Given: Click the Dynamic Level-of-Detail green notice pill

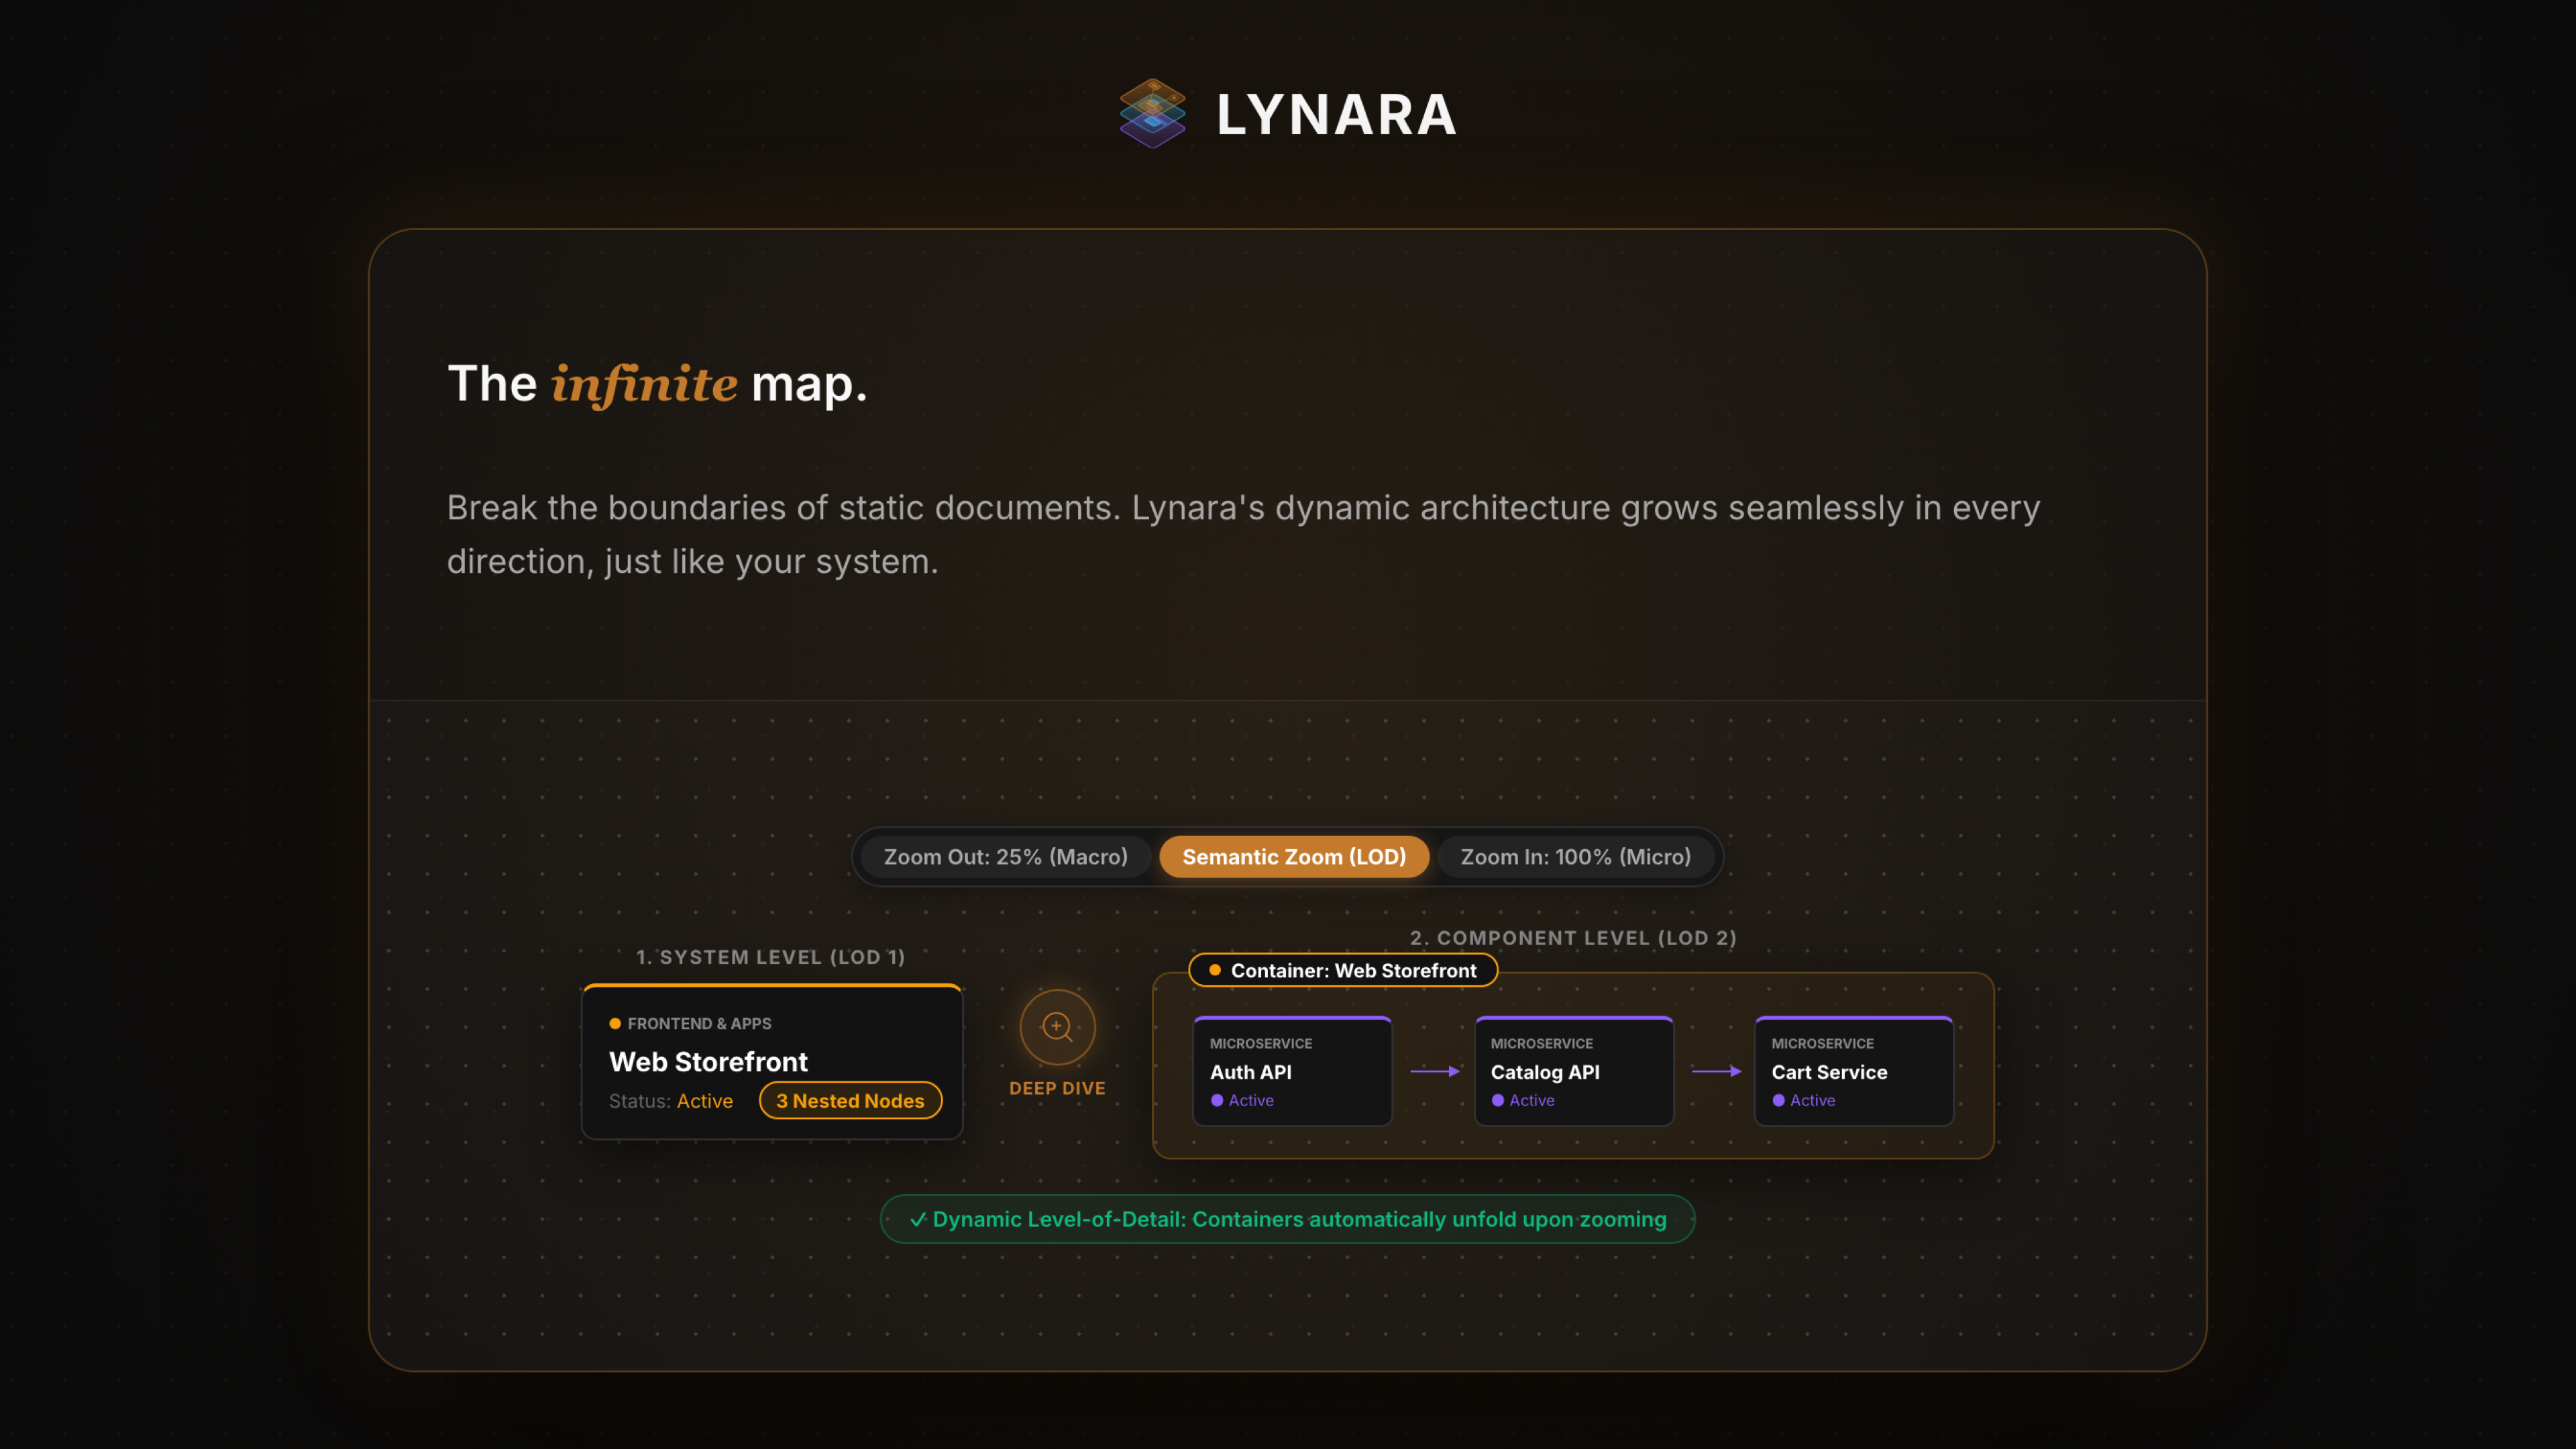Looking at the screenshot, I should pyautogui.click(x=1288, y=1219).
